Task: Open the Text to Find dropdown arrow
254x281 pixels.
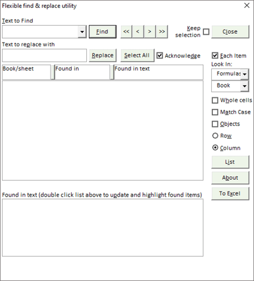Action: 82,32
